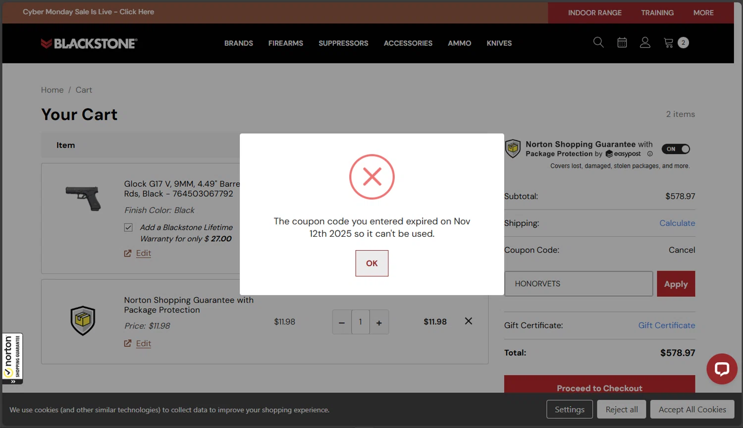Click the Cart breadcrumb
The height and width of the screenshot is (428, 743).
point(84,90)
